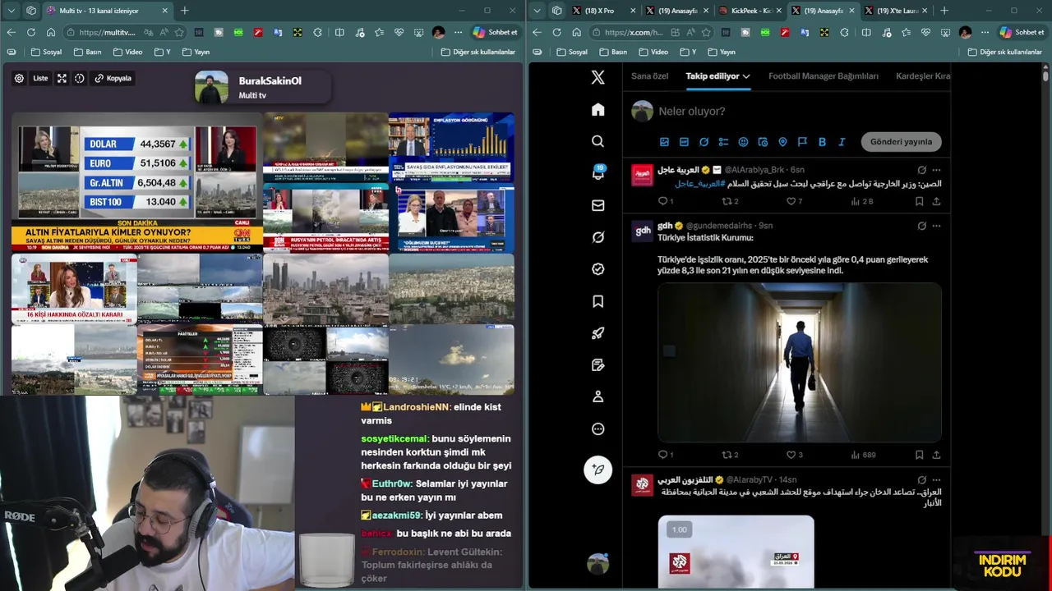
Task: Open X notifications showing 19 badge
Action: point(598,172)
